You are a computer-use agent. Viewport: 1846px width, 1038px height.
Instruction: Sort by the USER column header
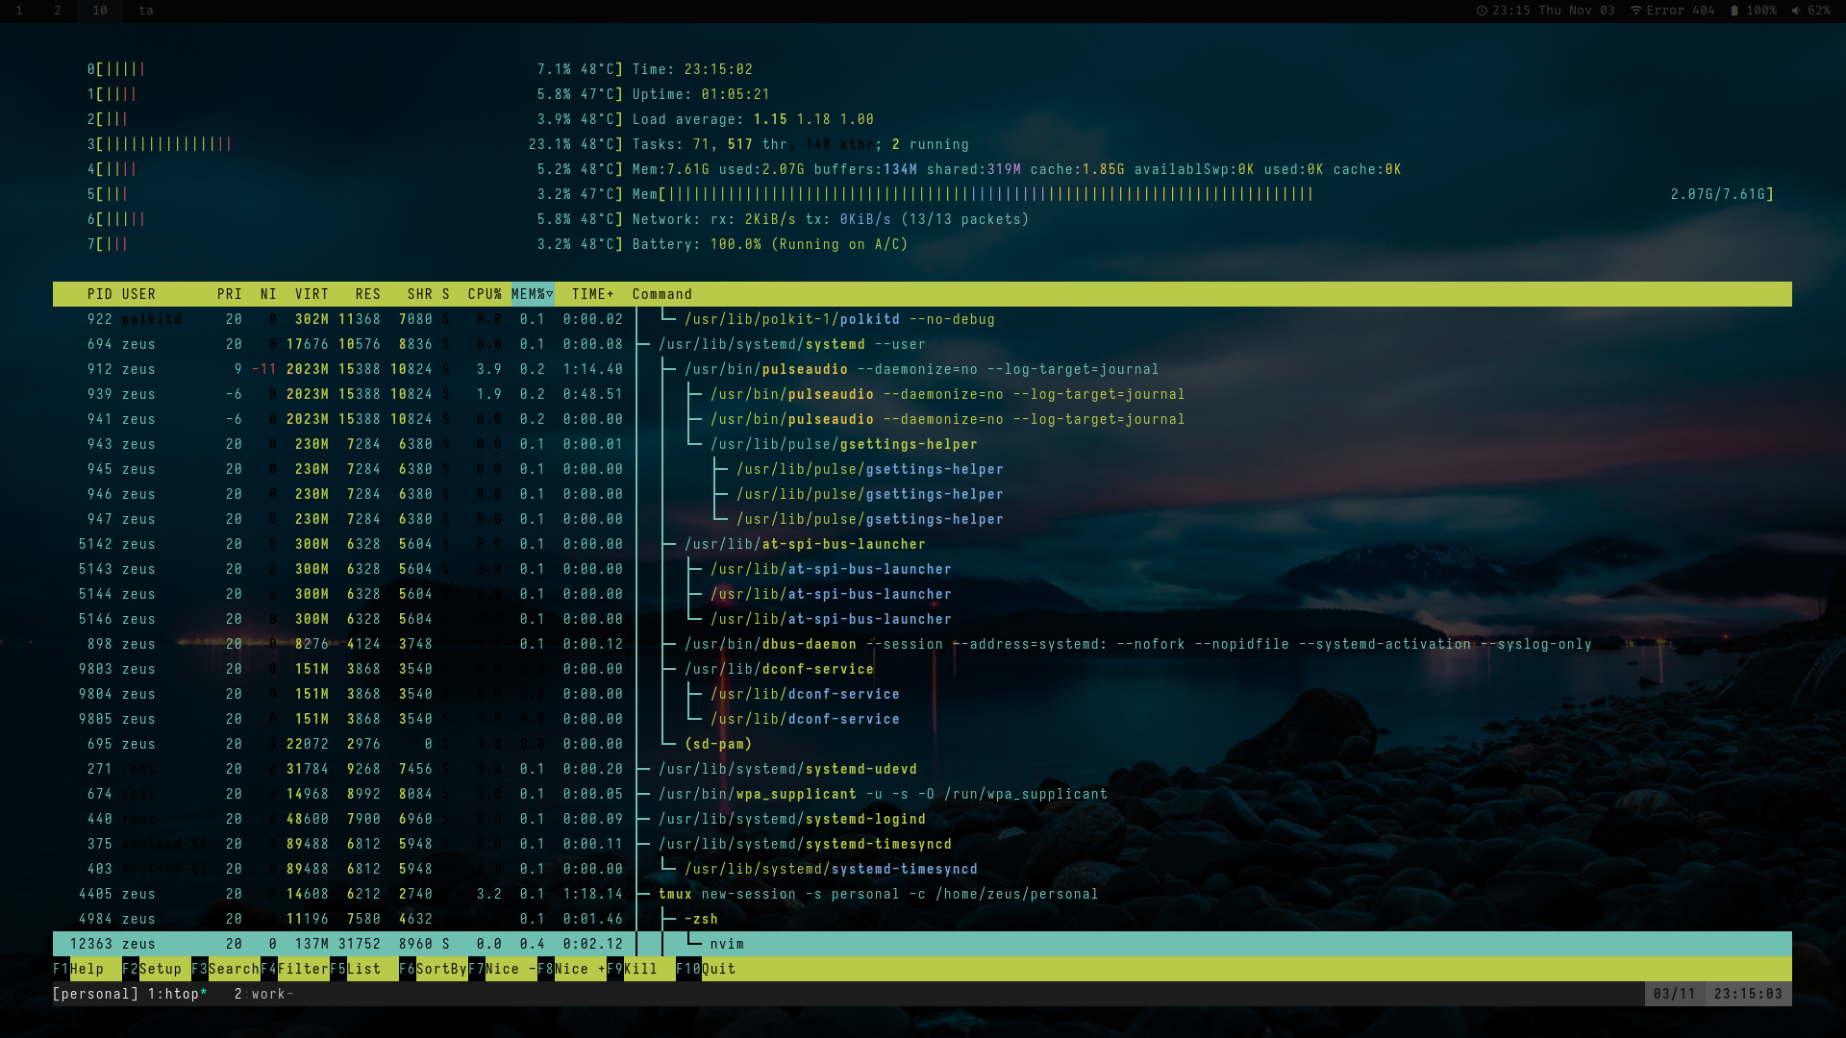[138, 294]
